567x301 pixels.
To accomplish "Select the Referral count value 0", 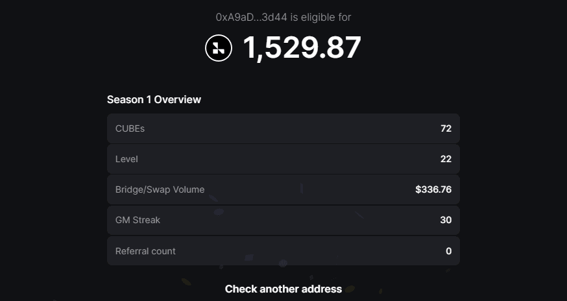I will click(x=449, y=251).
